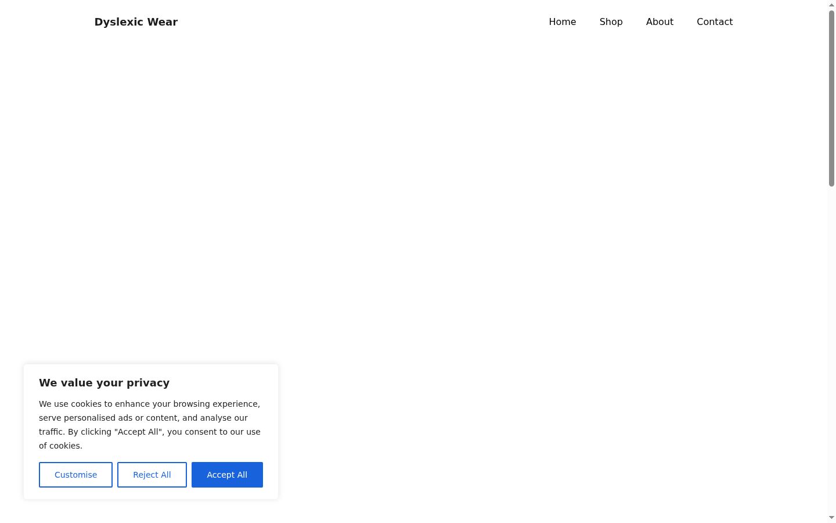Open the Dyslexic Wear site logo link
This screenshot has height=523, width=836.
(136, 22)
